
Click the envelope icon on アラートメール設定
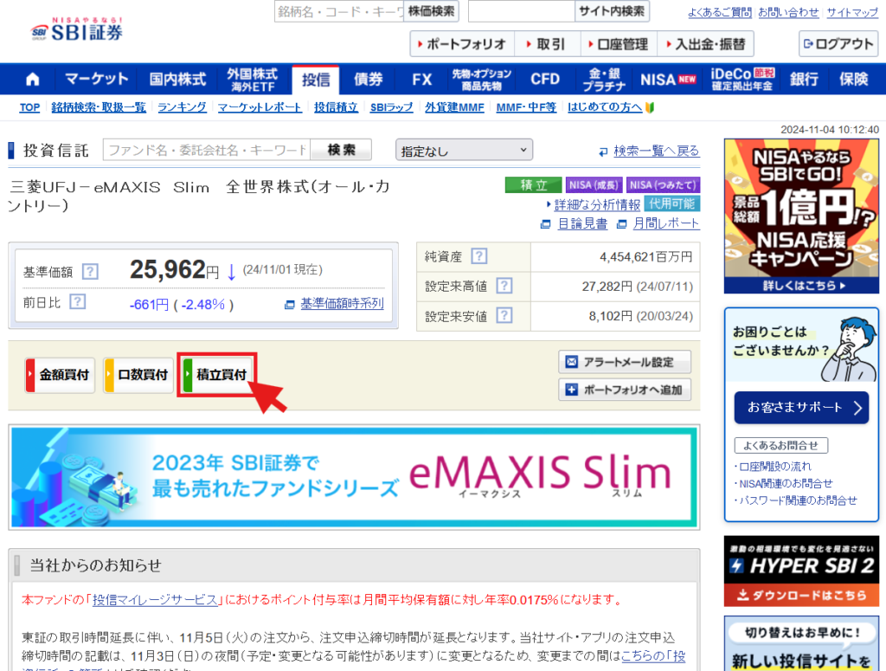(x=572, y=362)
